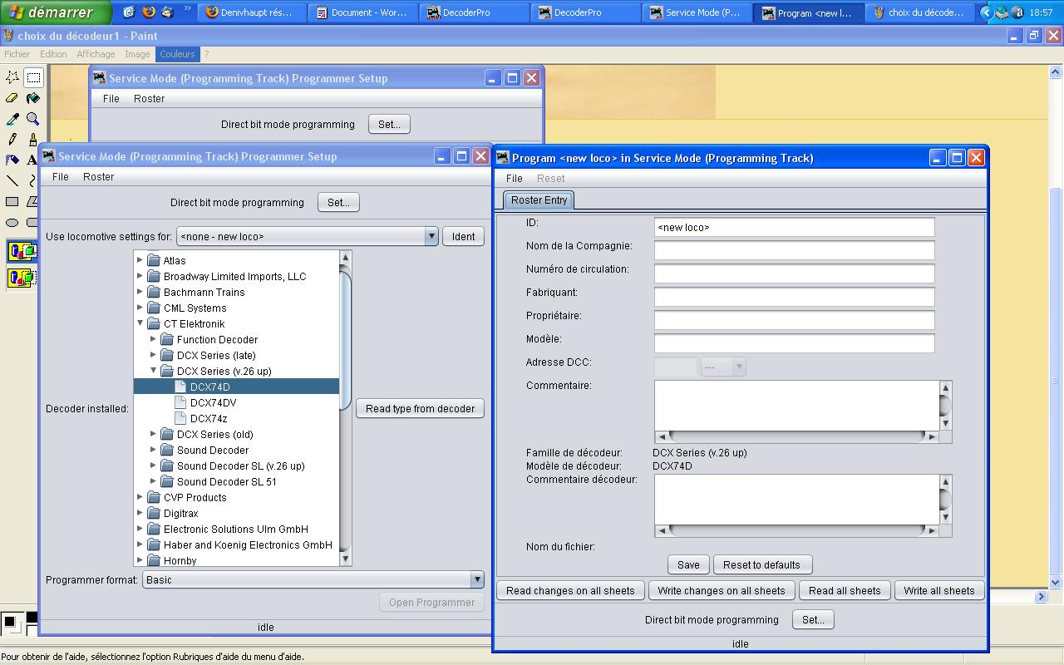Select Bachmann Trains in decoder list
The width and height of the screenshot is (1064, 665).
[x=204, y=292]
